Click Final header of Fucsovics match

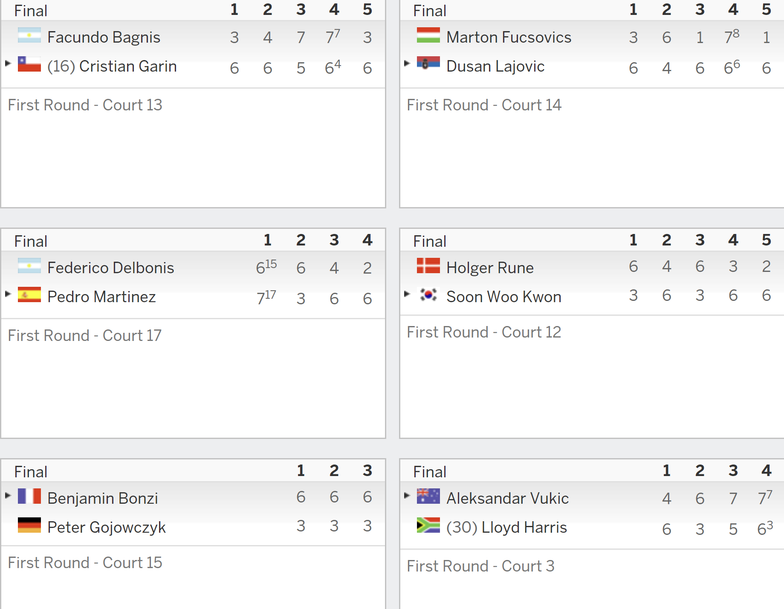(x=430, y=11)
